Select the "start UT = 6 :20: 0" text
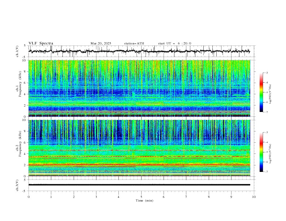 tap(174, 43)
